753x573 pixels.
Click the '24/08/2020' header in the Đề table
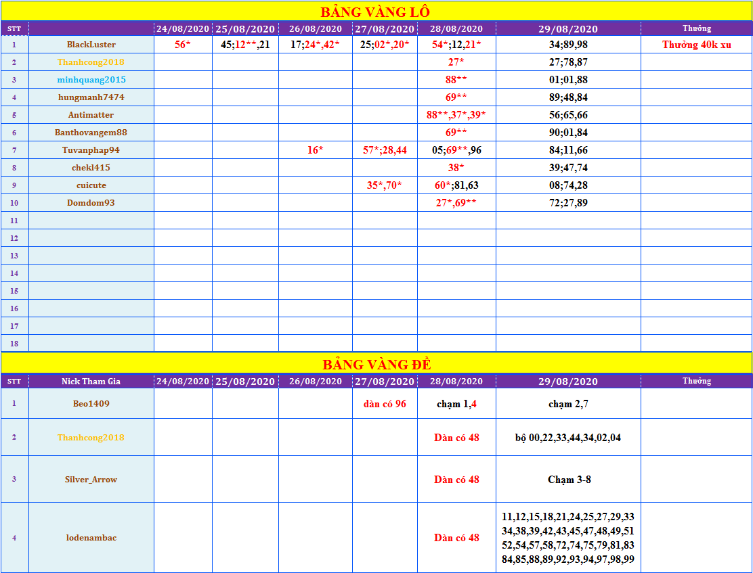(183, 381)
